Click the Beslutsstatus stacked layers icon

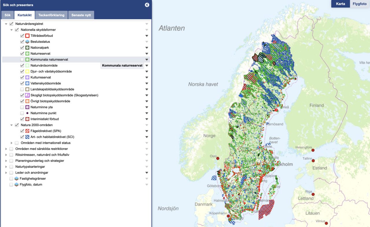pos(27,42)
